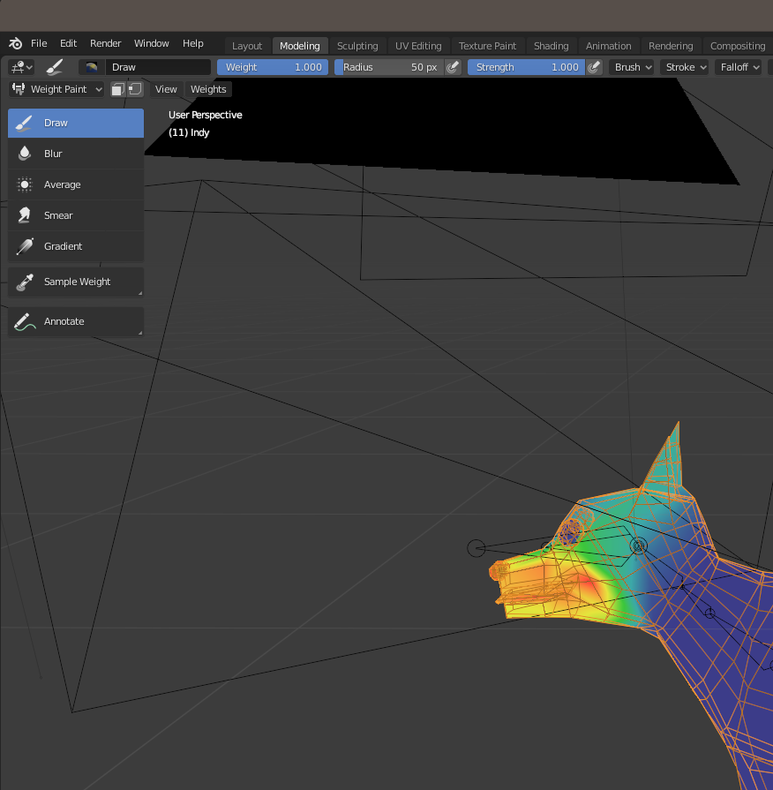Enable vertex selection masking for painting

point(135,89)
